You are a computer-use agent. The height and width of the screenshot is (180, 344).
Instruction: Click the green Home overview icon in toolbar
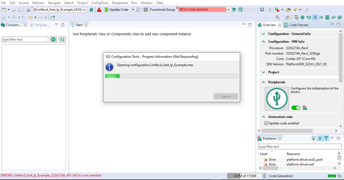[x=92, y=10]
